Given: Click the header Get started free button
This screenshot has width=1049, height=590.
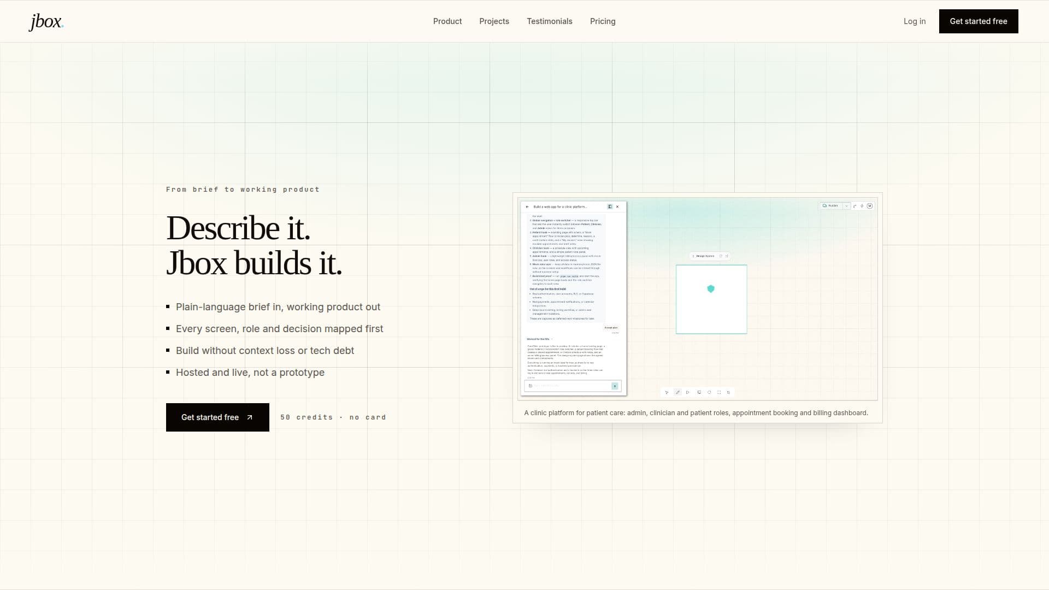Looking at the screenshot, I should coord(979,21).
